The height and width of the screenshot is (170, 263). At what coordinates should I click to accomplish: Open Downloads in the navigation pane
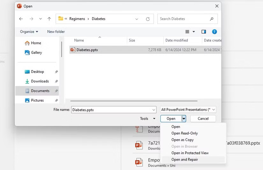[x=37, y=81]
